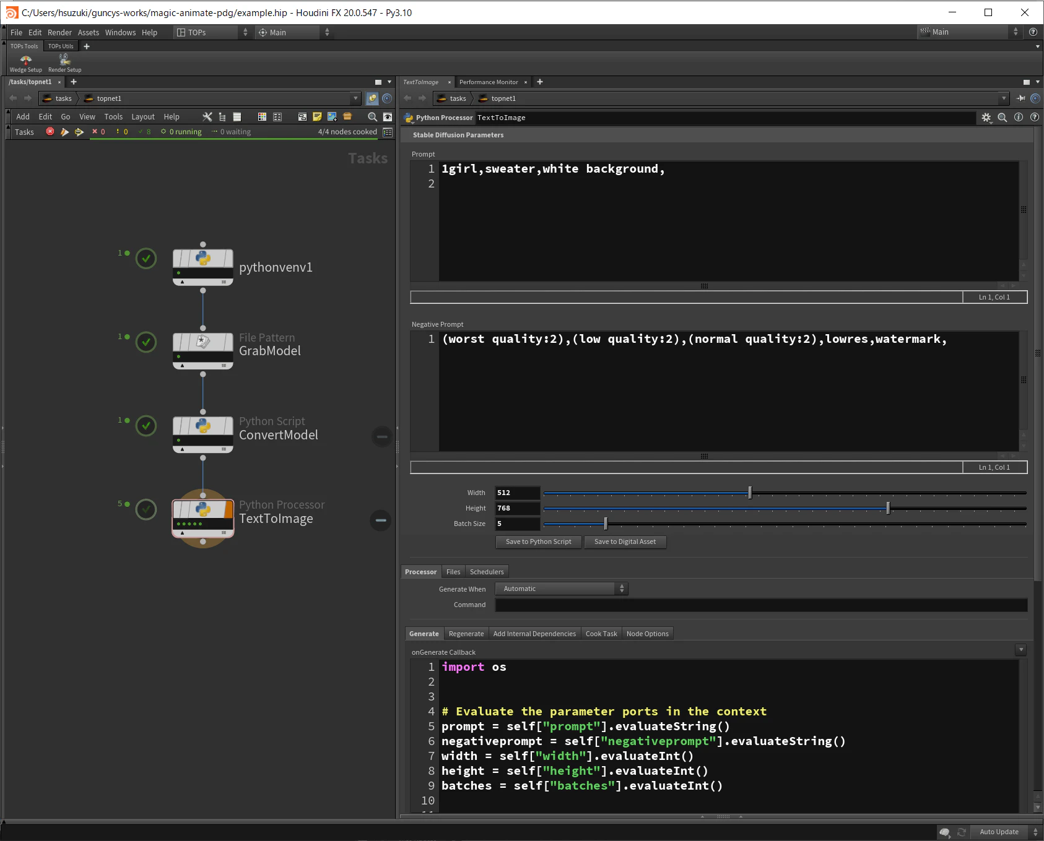Open Performance Monitor tab
This screenshot has height=841, width=1044.
(489, 82)
